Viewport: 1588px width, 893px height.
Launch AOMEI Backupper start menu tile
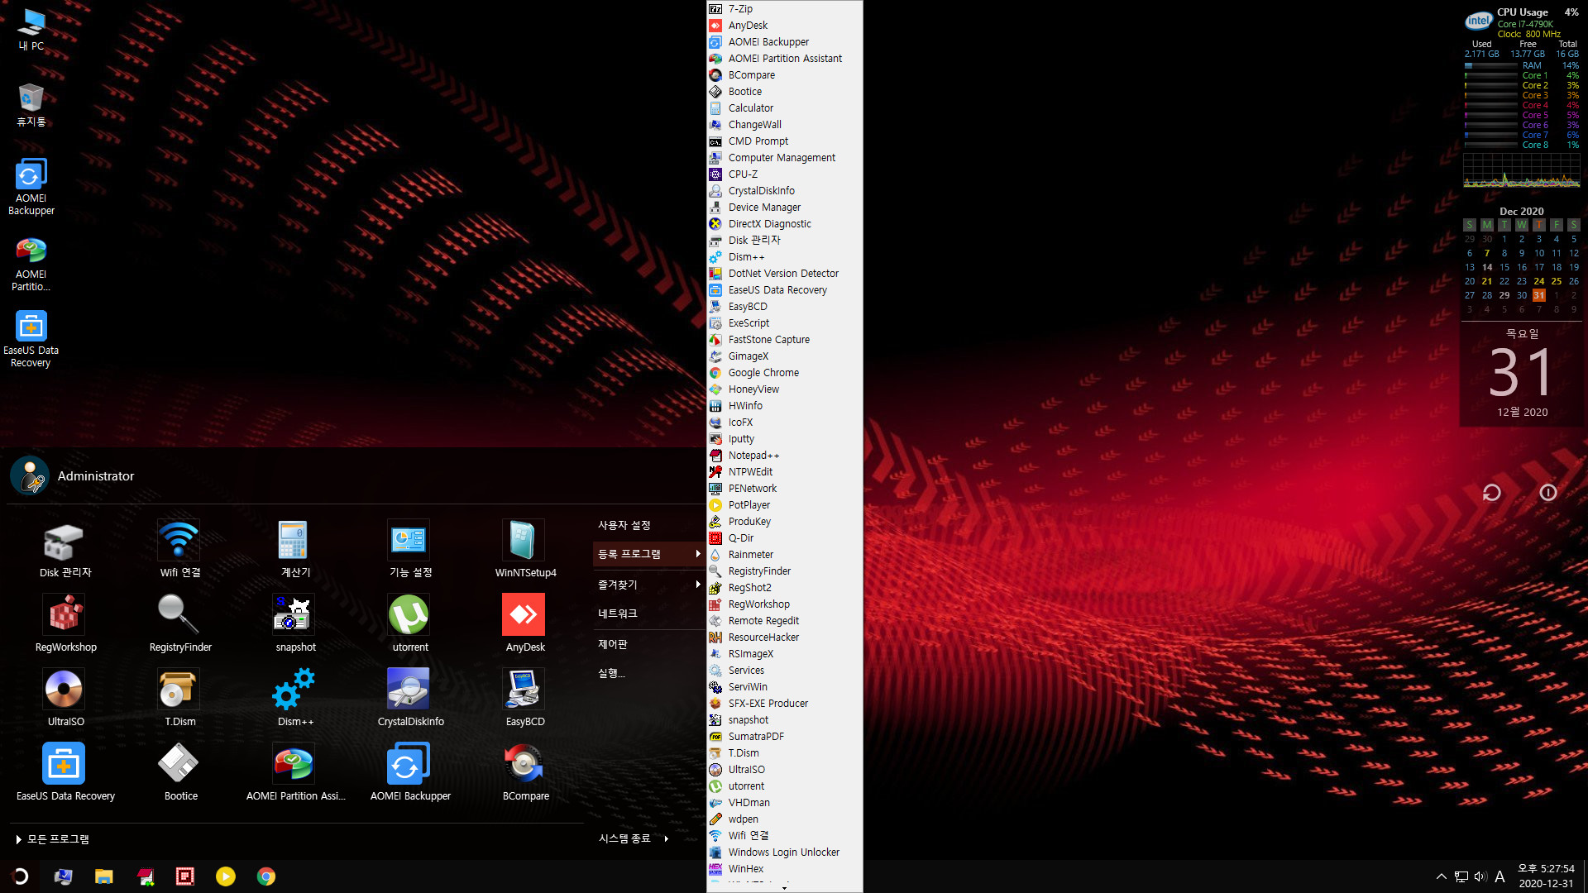click(410, 773)
